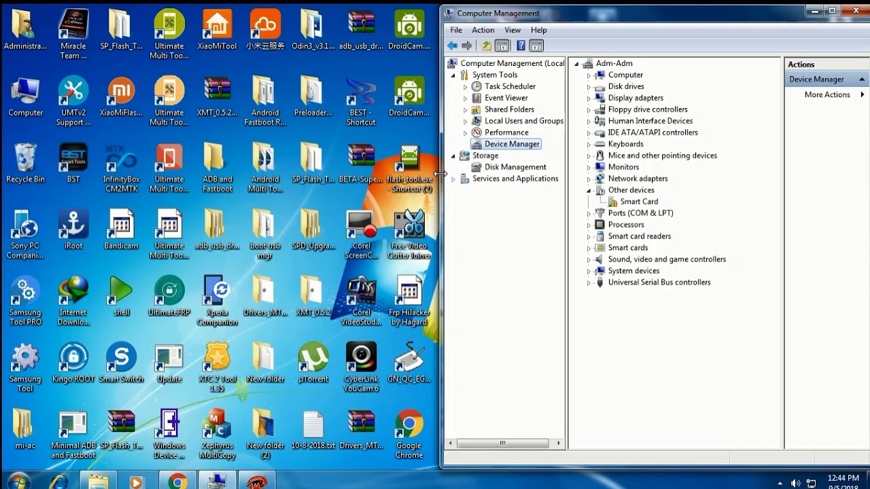Click the Back arrow toolbar button
The width and height of the screenshot is (870, 489).
pos(452,46)
